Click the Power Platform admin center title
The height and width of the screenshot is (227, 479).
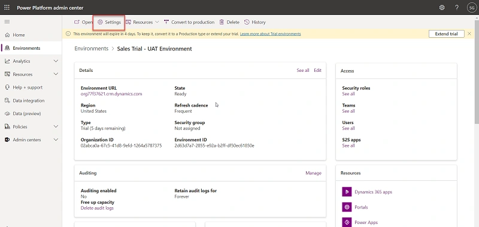(50, 8)
